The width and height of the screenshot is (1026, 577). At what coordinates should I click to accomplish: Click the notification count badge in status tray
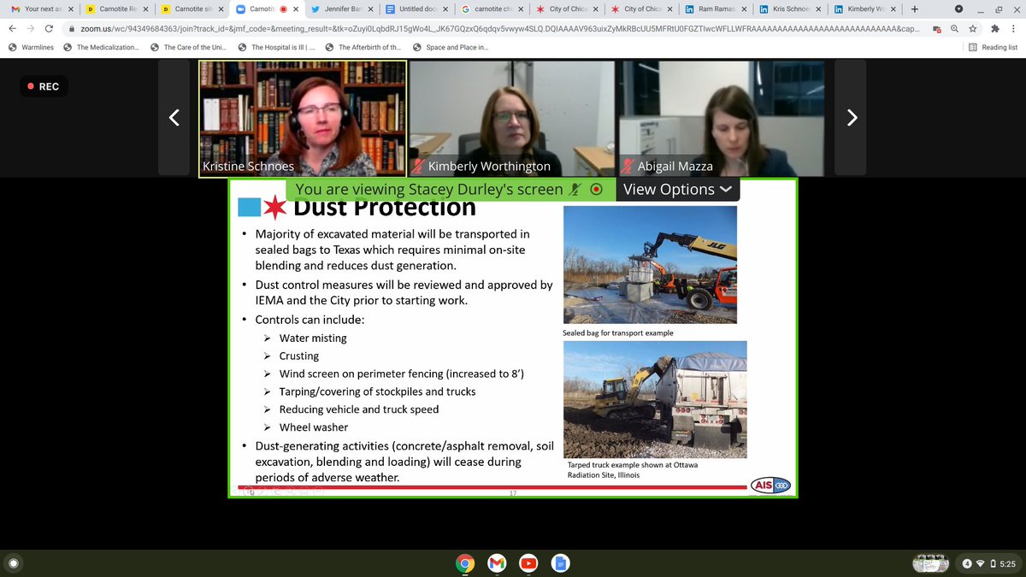[967, 563]
